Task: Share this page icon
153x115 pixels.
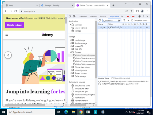Action: pos(127,11)
